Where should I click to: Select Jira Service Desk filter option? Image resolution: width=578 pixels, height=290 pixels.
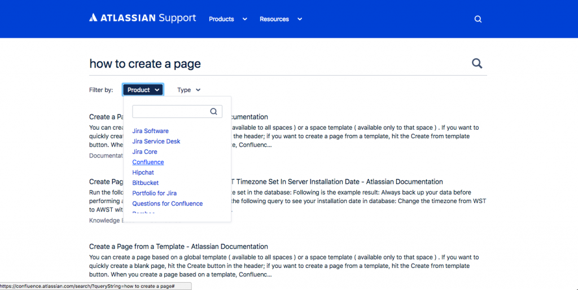click(x=156, y=141)
